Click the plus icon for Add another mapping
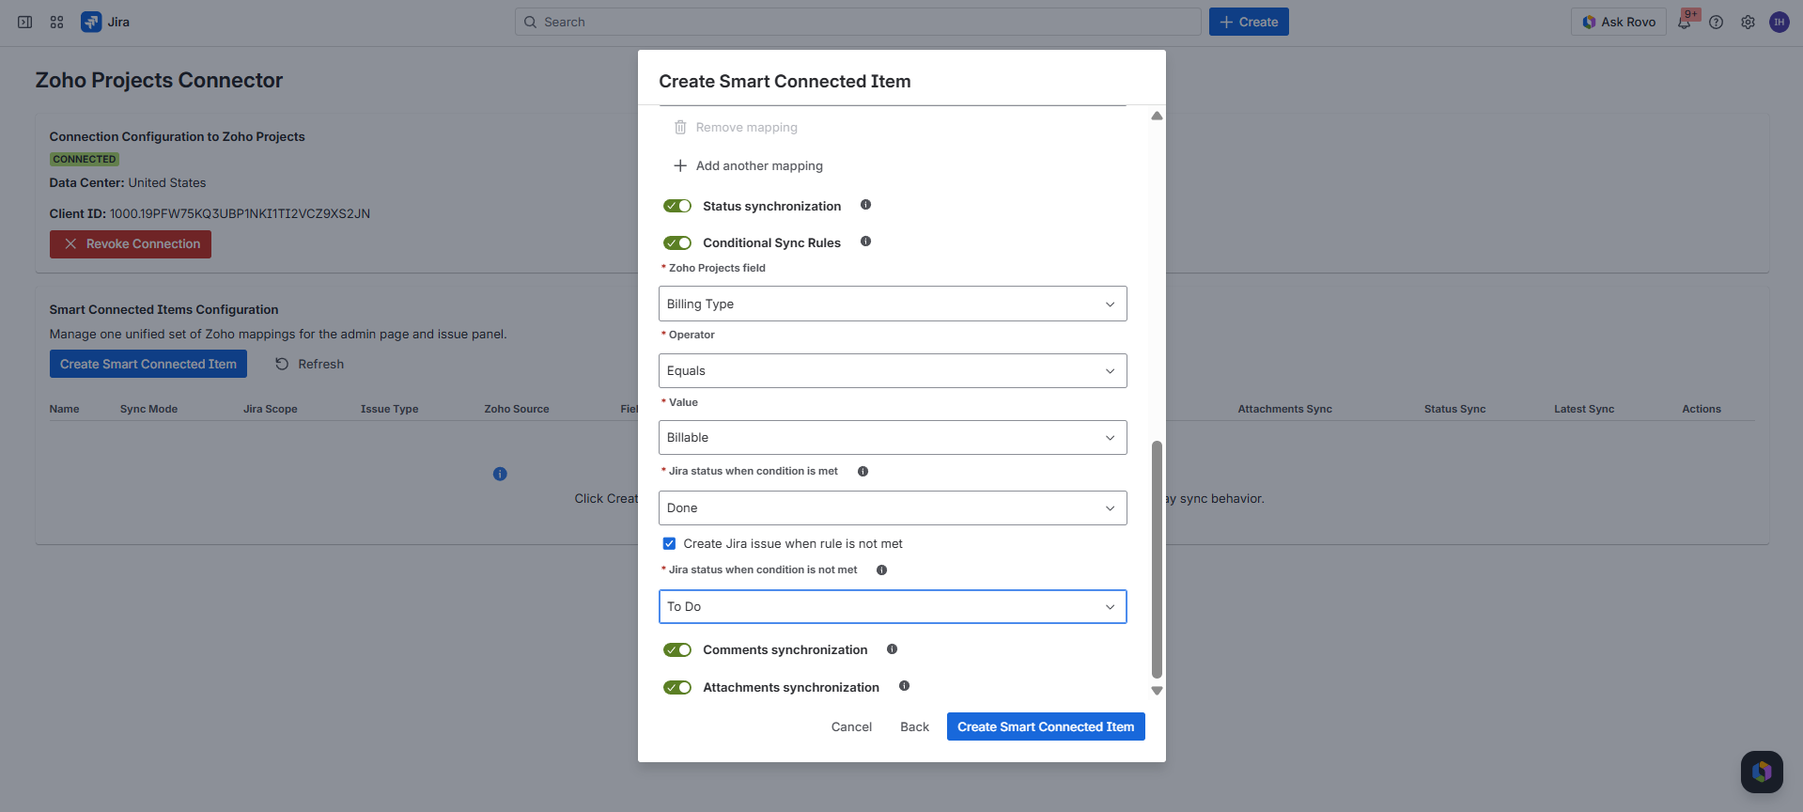The width and height of the screenshot is (1803, 812). coord(680,165)
